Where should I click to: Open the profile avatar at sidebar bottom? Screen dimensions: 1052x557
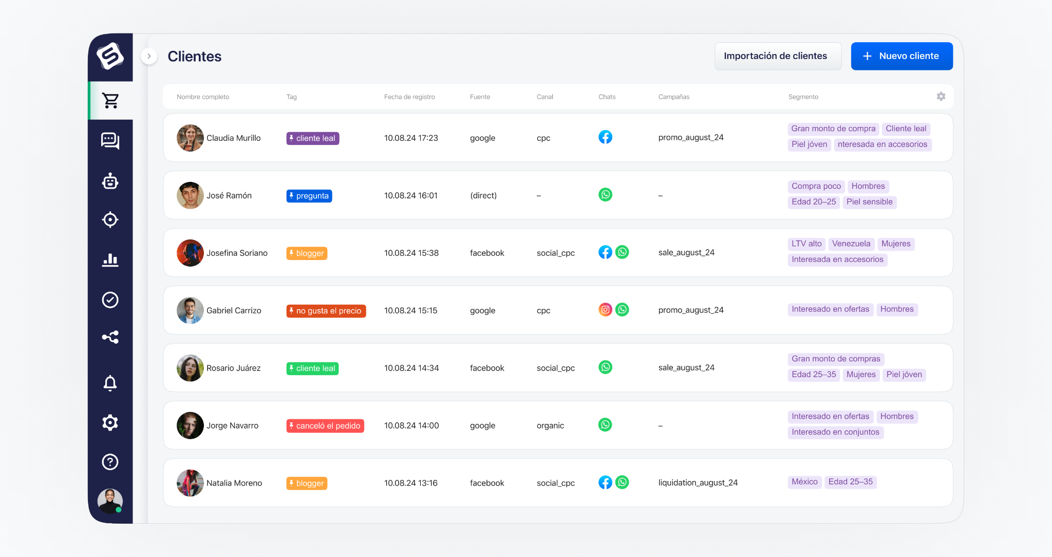coord(109,500)
